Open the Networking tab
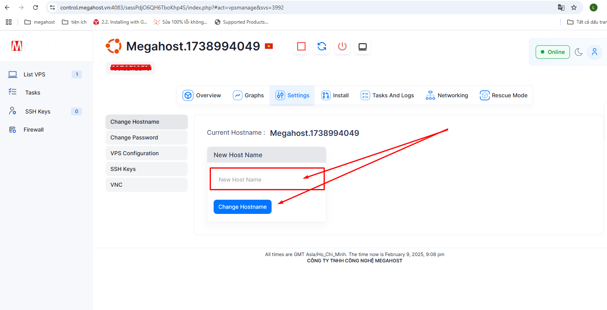 click(447, 95)
